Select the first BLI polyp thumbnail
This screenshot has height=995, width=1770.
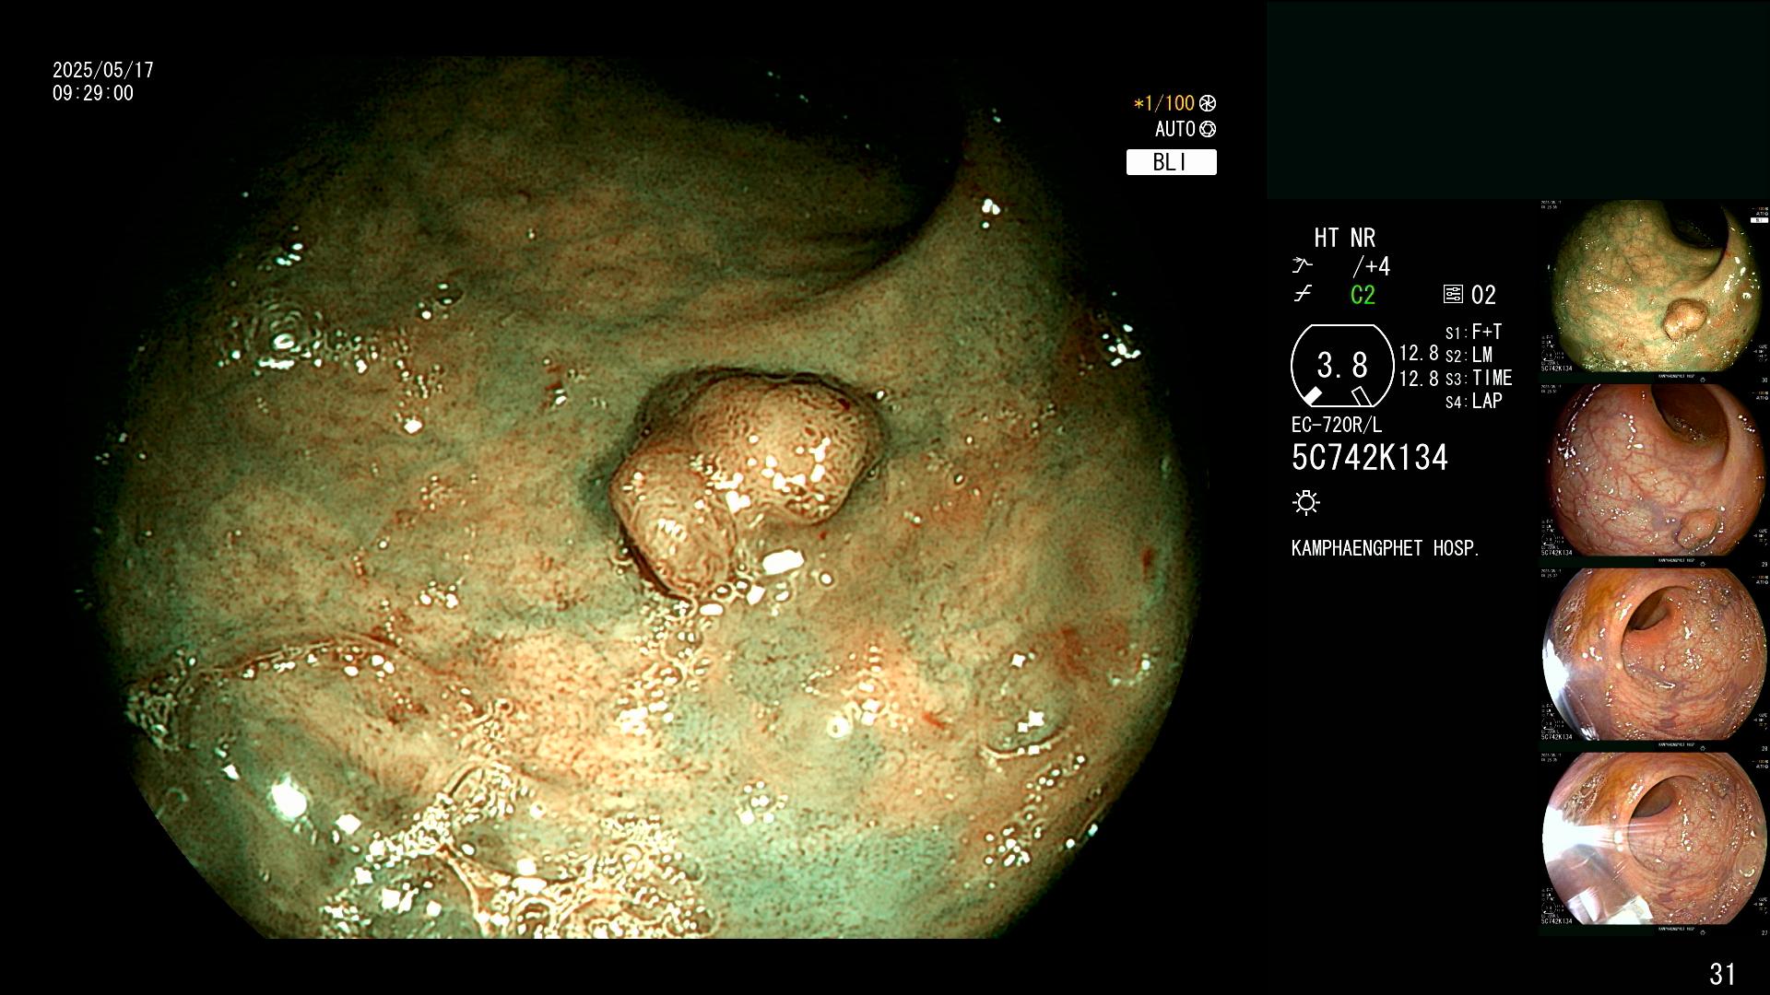click(1655, 287)
